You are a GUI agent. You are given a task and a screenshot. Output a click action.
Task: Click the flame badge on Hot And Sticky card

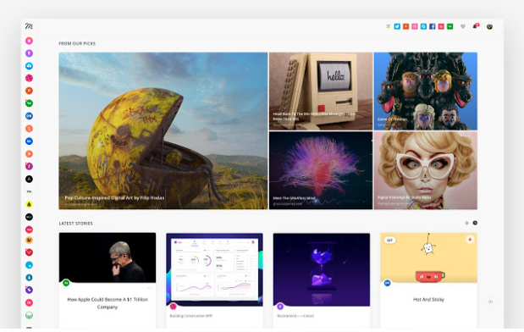coord(470,240)
